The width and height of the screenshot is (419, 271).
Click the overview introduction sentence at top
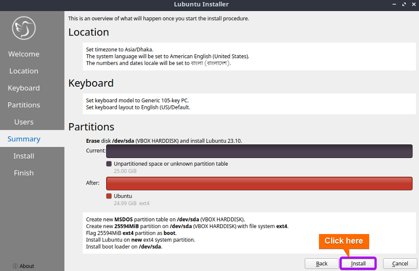pos(158,18)
